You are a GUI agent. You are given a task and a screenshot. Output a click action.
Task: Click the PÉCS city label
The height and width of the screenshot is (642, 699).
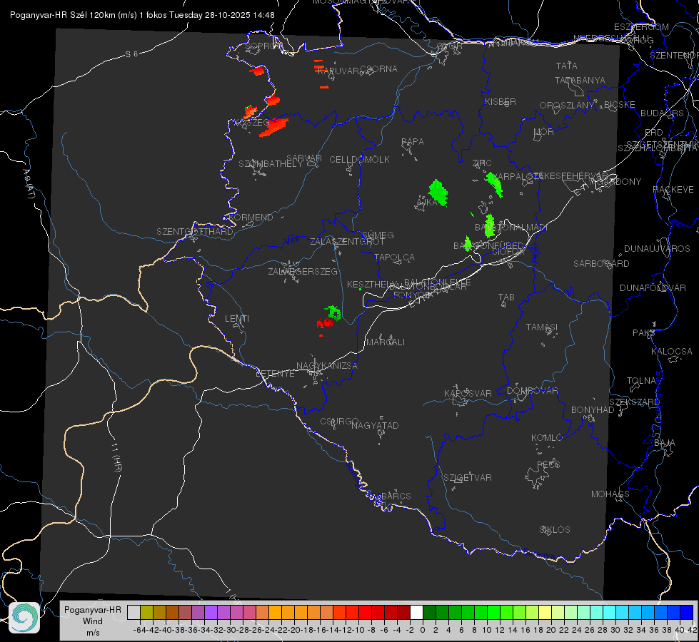pyautogui.click(x=548, y=464)
